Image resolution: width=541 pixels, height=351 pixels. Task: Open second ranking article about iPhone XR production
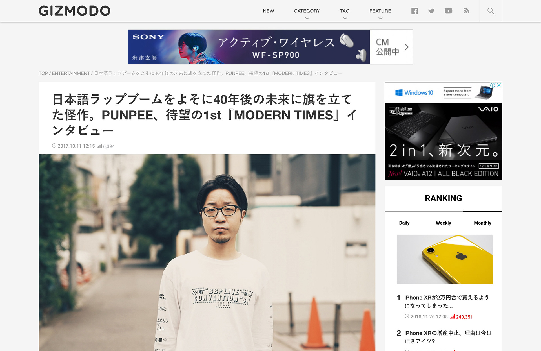coord(448,337)
